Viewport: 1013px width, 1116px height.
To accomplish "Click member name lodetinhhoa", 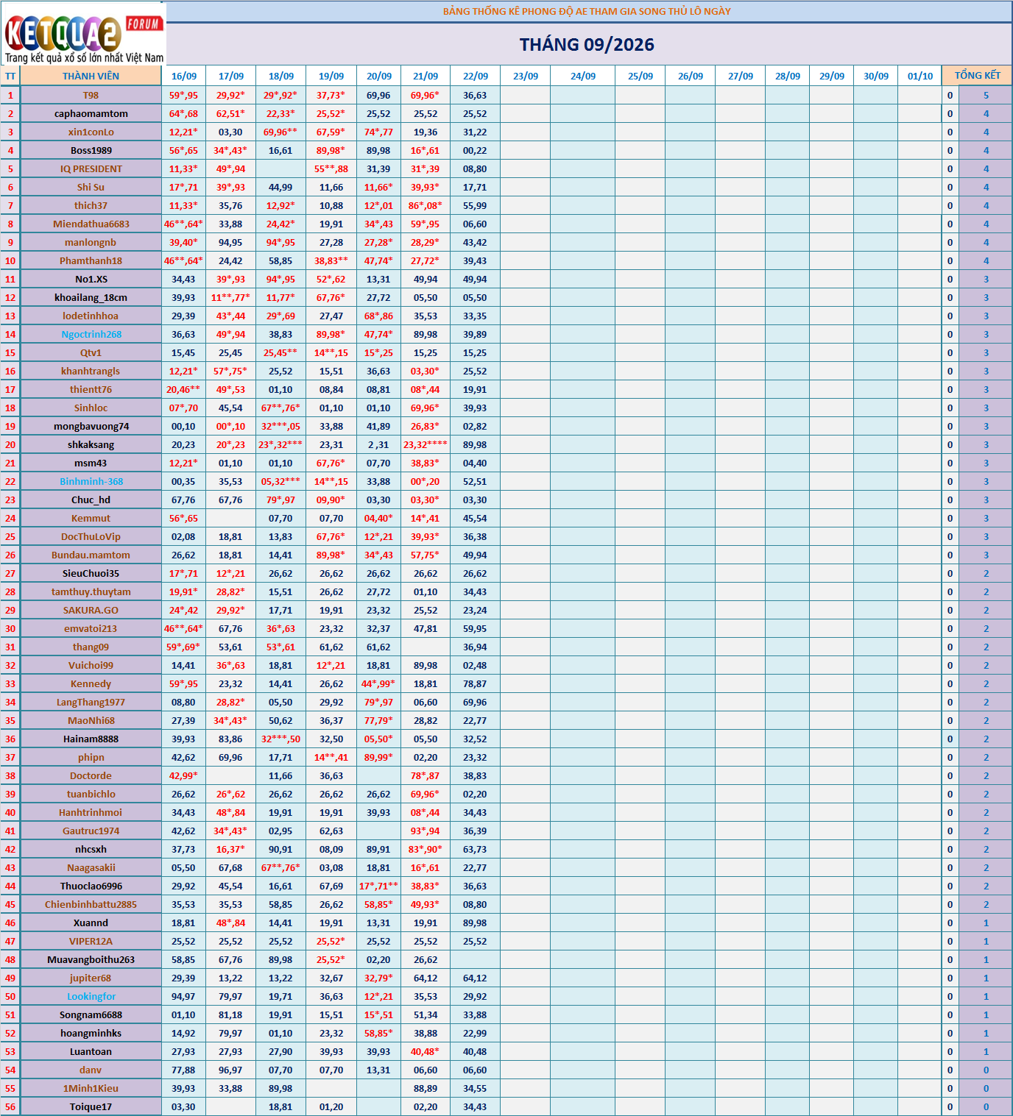I will (x=91, y=316).
